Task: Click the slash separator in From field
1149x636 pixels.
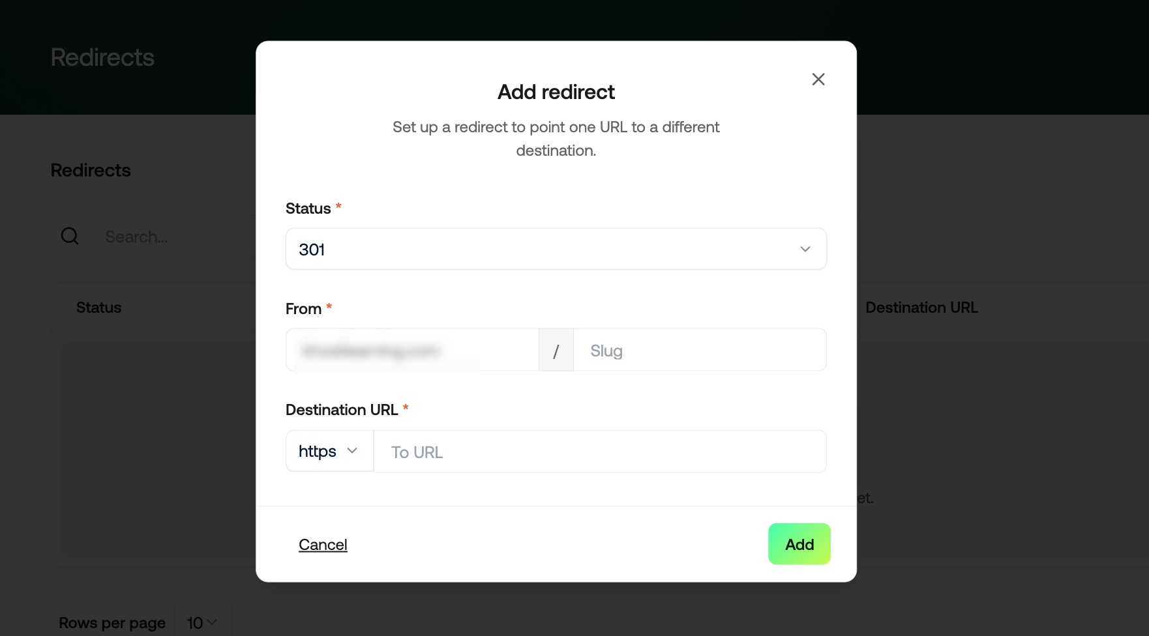Action: 556,351
